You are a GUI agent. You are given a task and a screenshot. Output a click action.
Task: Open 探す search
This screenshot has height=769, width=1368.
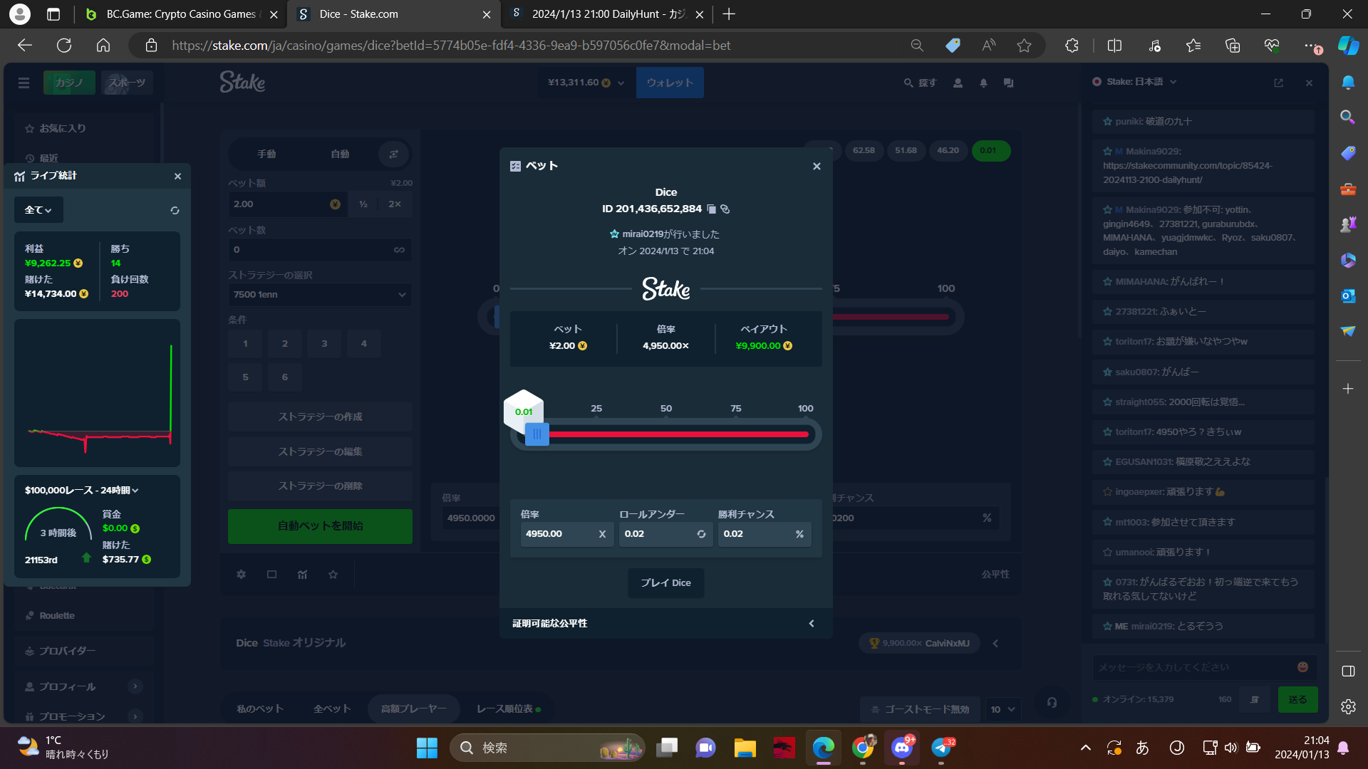[x=920, y=83]
